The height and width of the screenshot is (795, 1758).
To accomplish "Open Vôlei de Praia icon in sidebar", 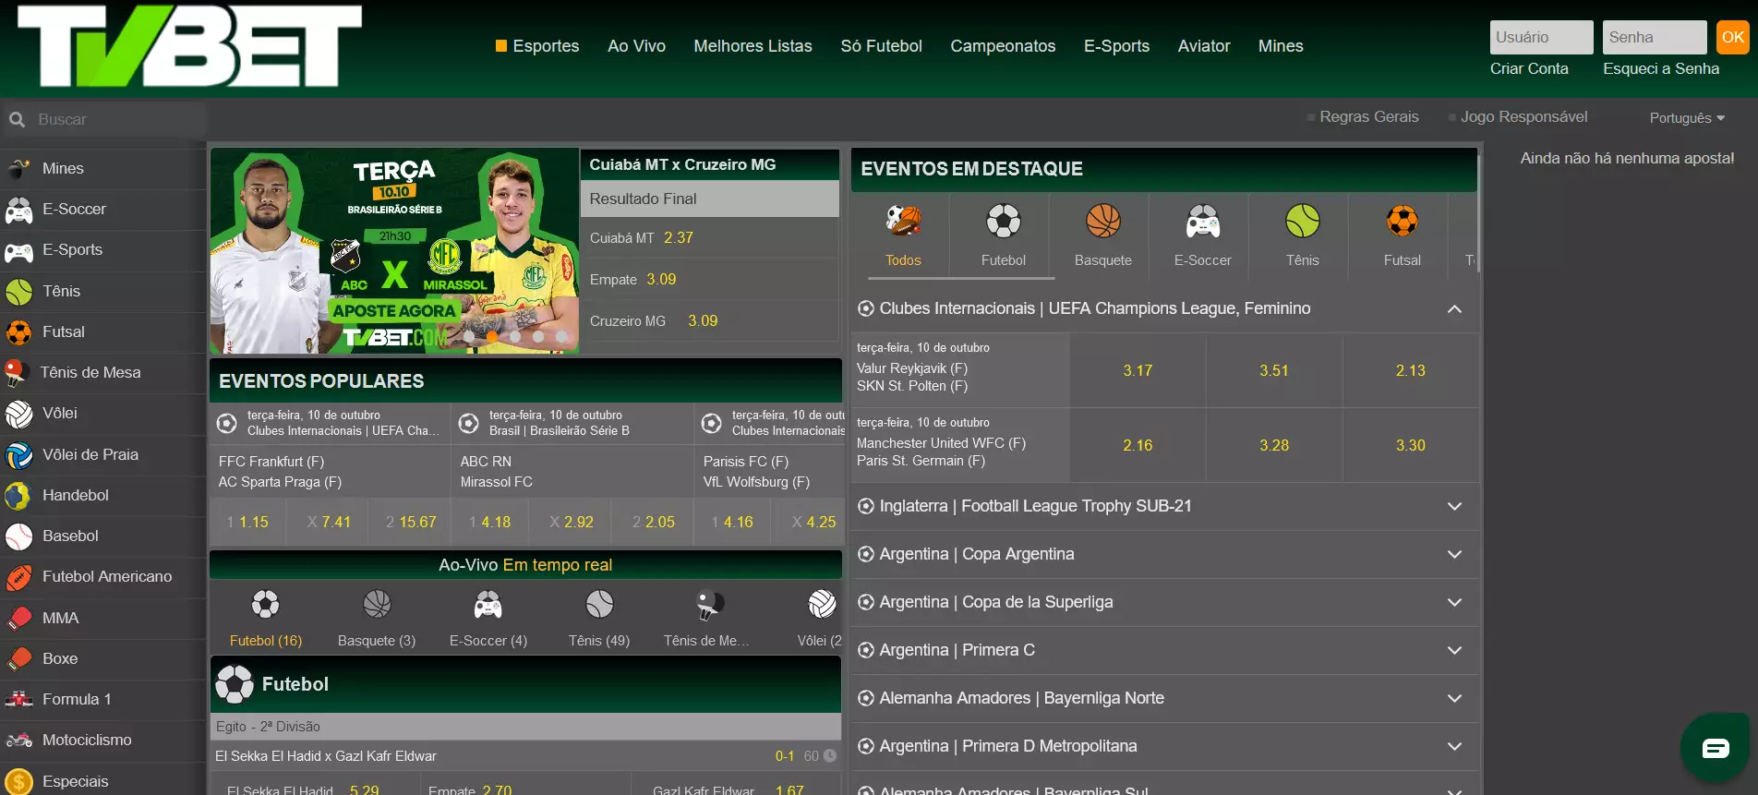I will [x=18, y=455].
